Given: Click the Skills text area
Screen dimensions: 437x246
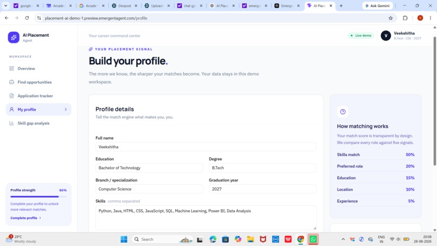Looking at the screenshot, I should (206, 218).
